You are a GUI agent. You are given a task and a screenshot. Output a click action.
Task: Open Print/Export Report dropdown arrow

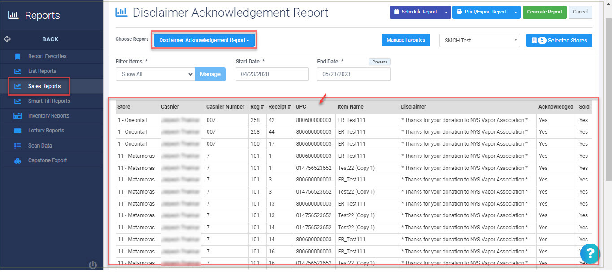click(x=516, y=12)
